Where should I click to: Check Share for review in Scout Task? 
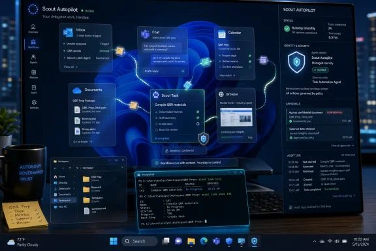click(157, 129)
